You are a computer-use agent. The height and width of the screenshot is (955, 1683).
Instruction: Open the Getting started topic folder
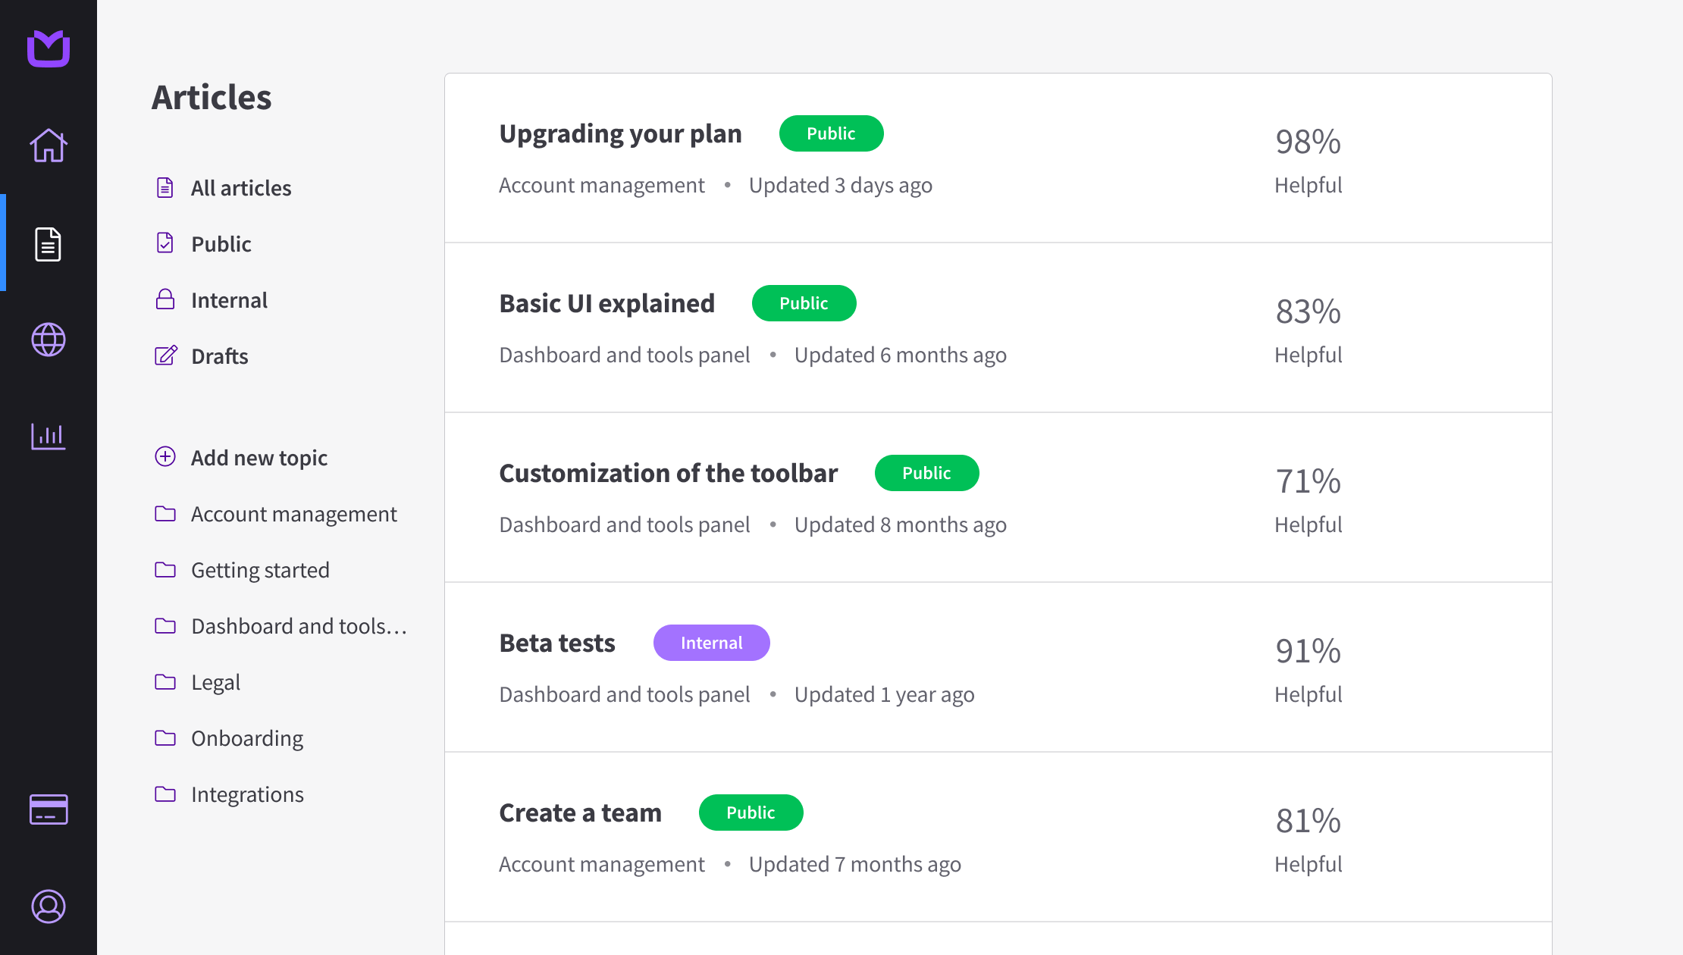click(x=260, y=570)
